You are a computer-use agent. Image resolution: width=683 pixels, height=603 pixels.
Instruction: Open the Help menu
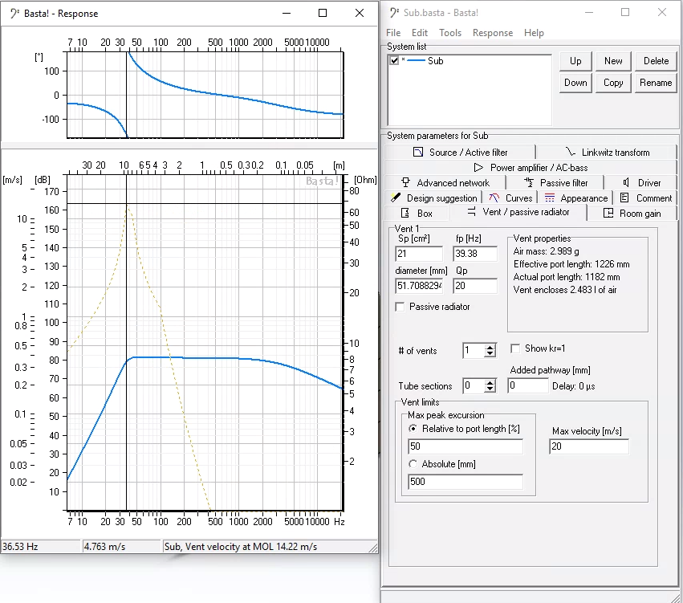tap(534, 33)
